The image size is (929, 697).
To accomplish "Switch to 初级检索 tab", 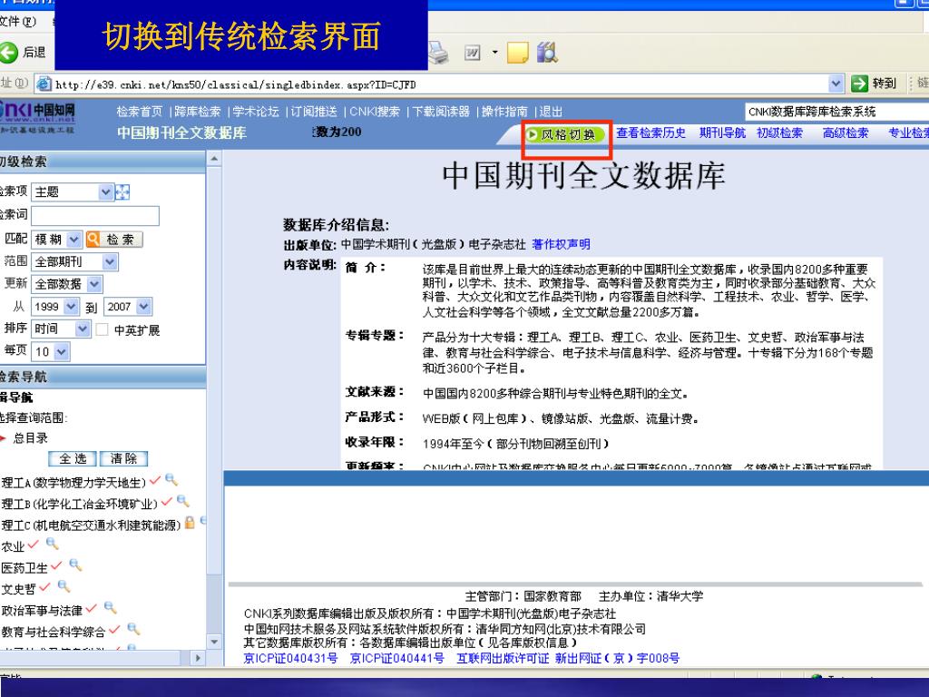I will point(779,133).
